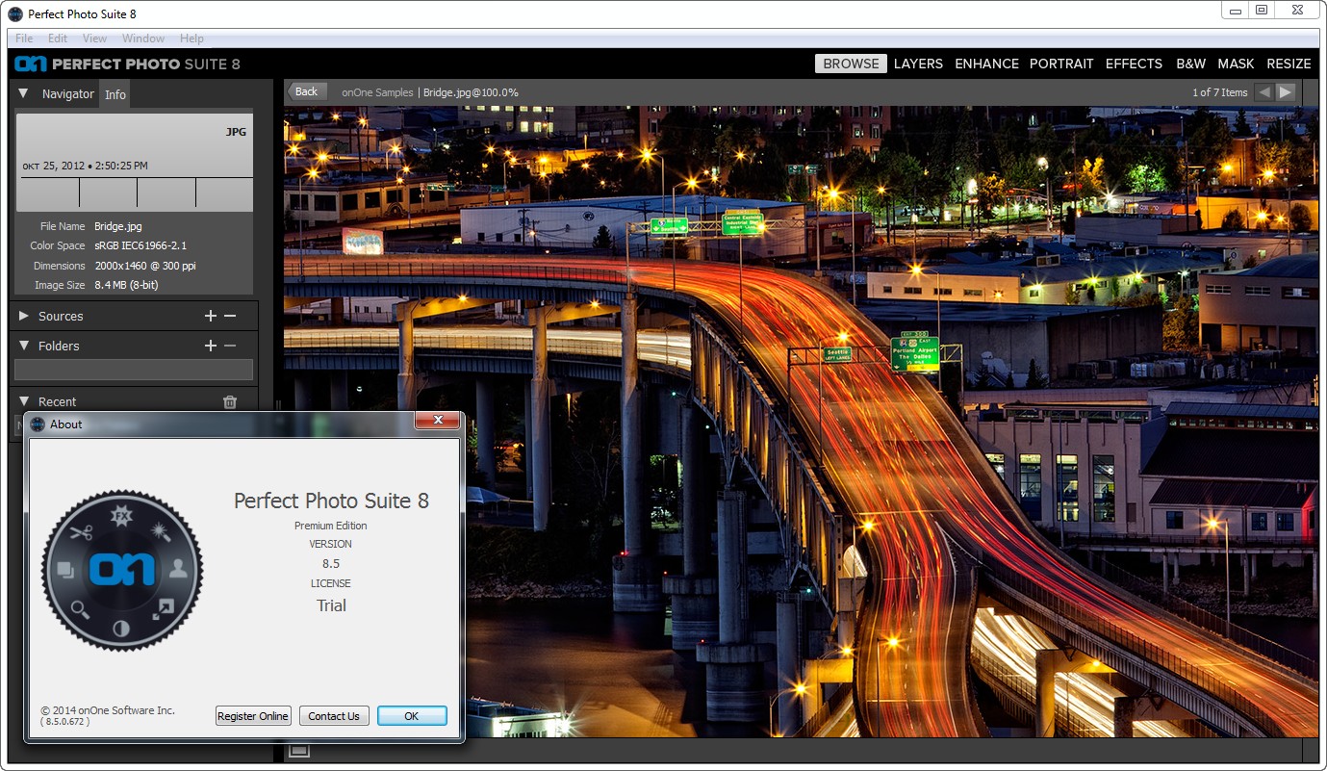Image resolution: width=1327 pixels, height=771 pixels.
Task: Click the onOne dial logo in About dialog
Action: click(x=122, y=570)
